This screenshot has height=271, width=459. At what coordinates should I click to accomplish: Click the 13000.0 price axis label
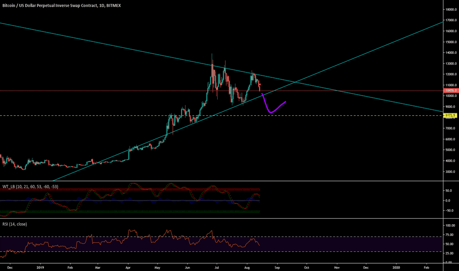coord(451,64)
